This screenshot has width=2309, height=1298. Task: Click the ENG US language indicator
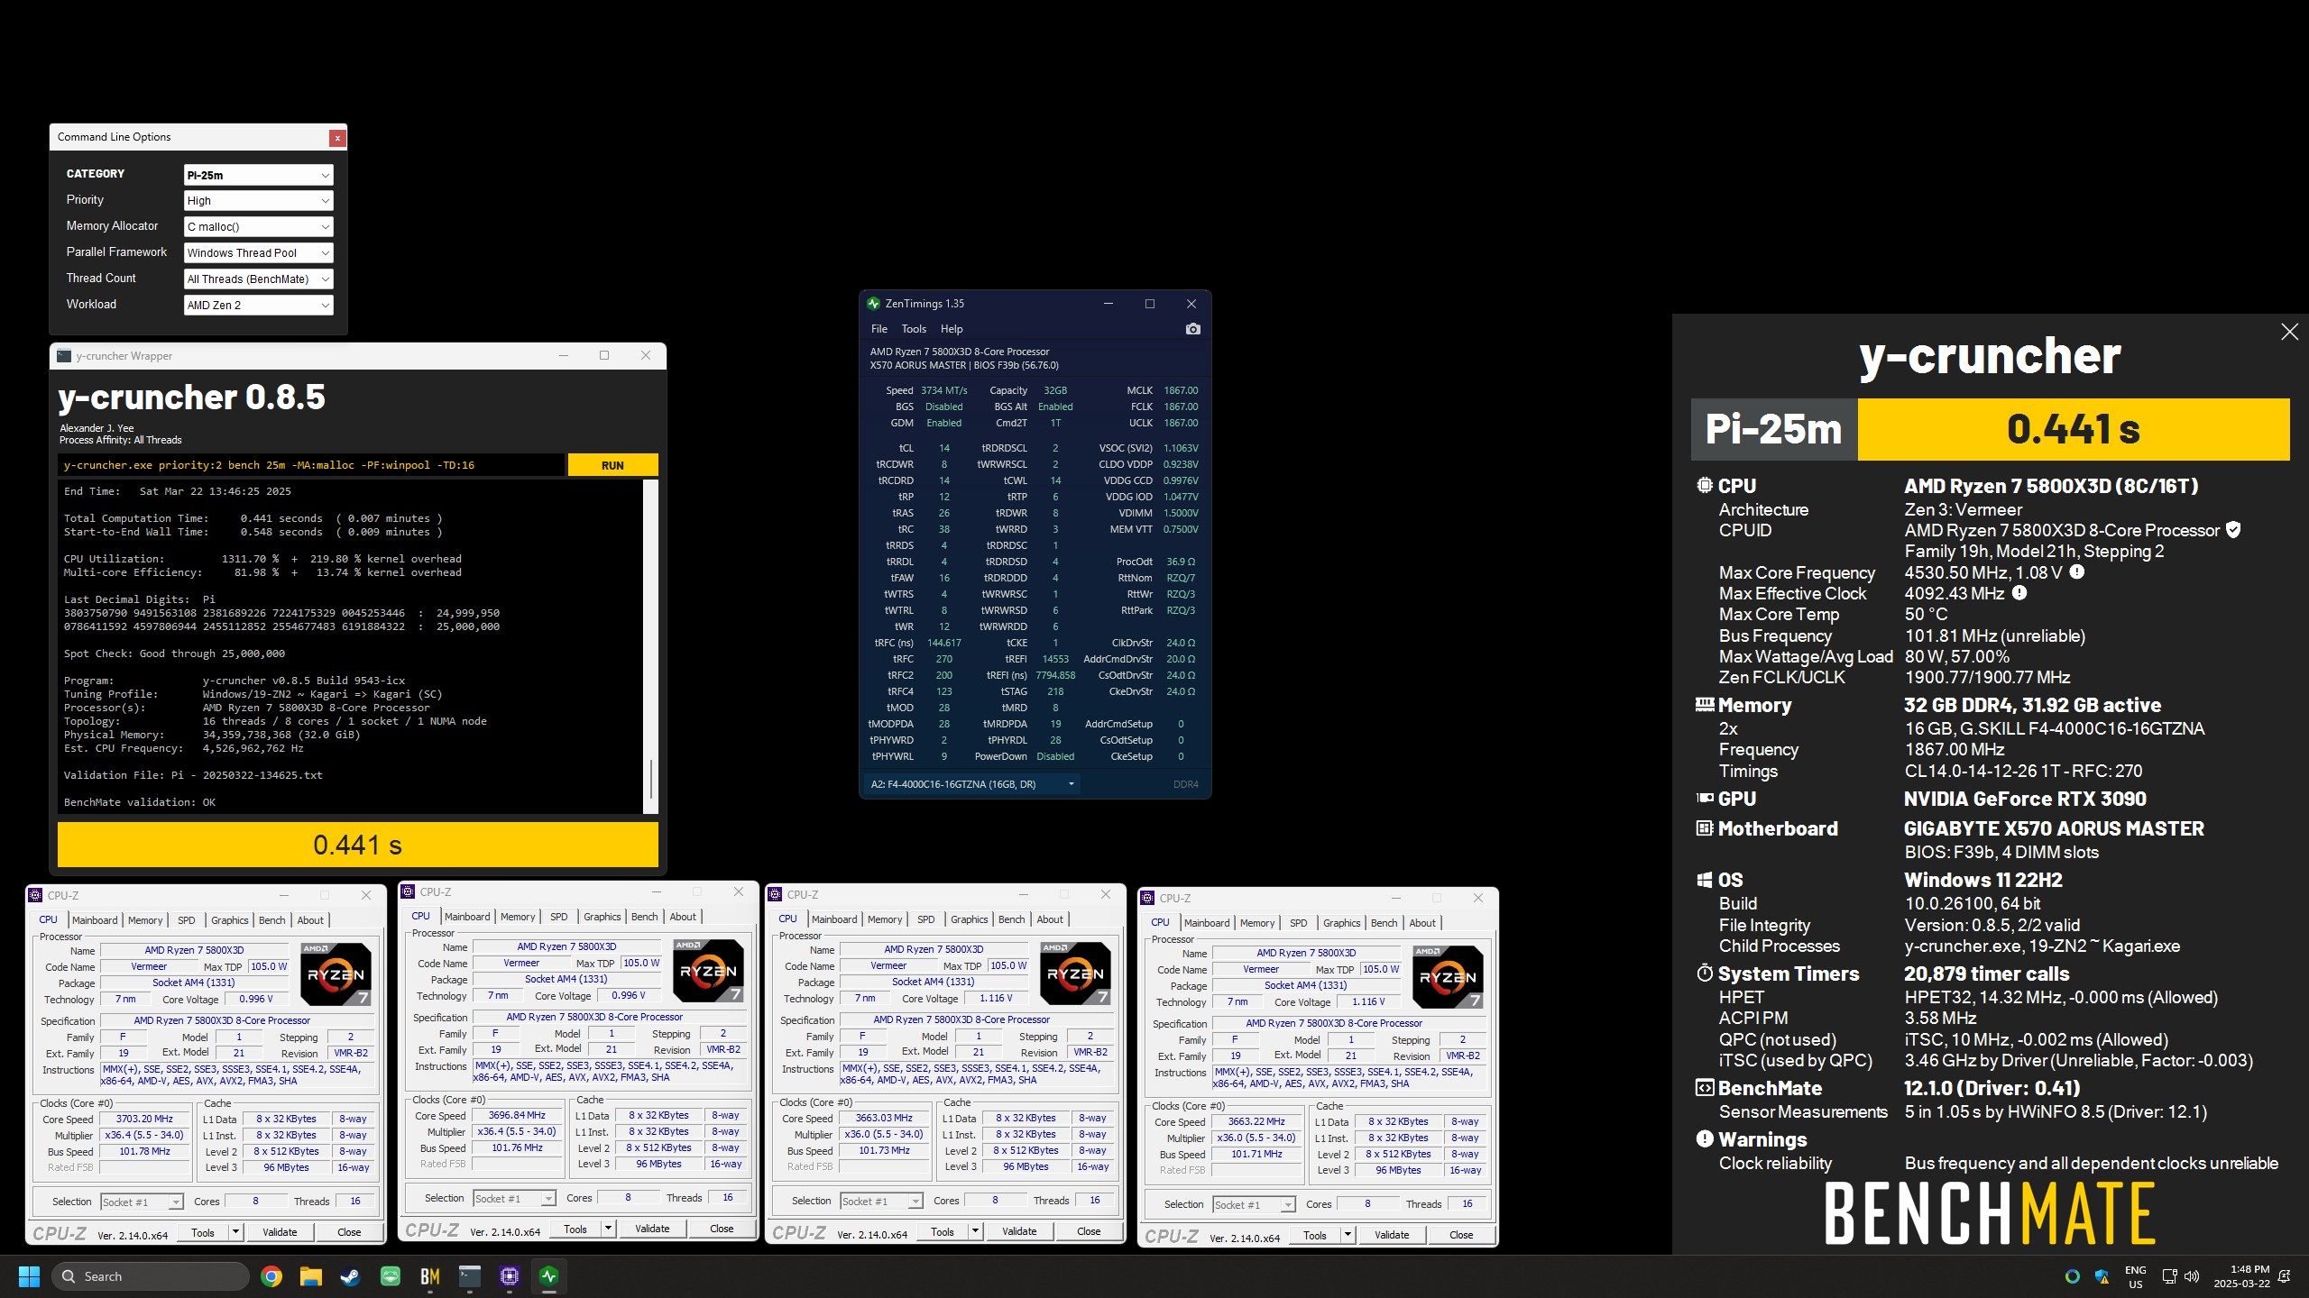[2136, 1276]
